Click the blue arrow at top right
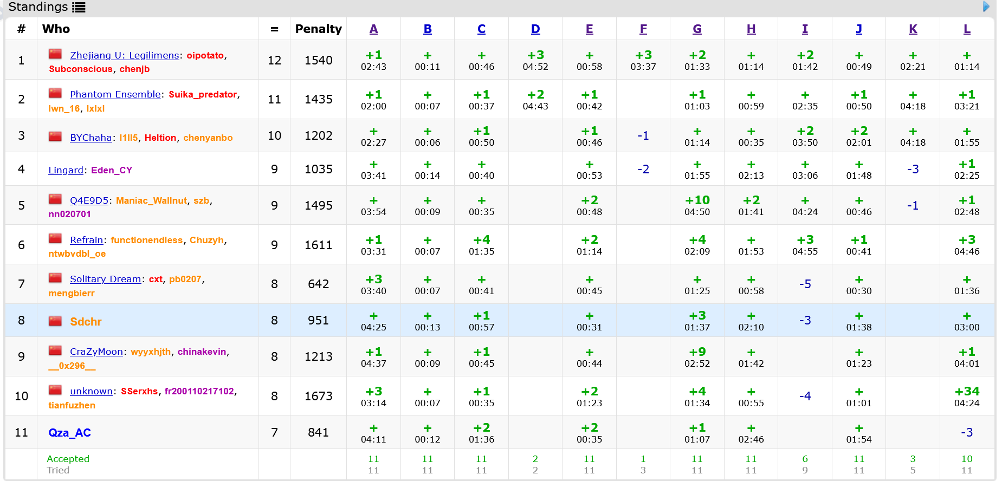The height and width of the screenshot is (481, 1002). point(986,6)
